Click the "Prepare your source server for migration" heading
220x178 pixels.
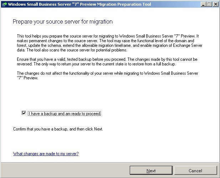(63, 22)
